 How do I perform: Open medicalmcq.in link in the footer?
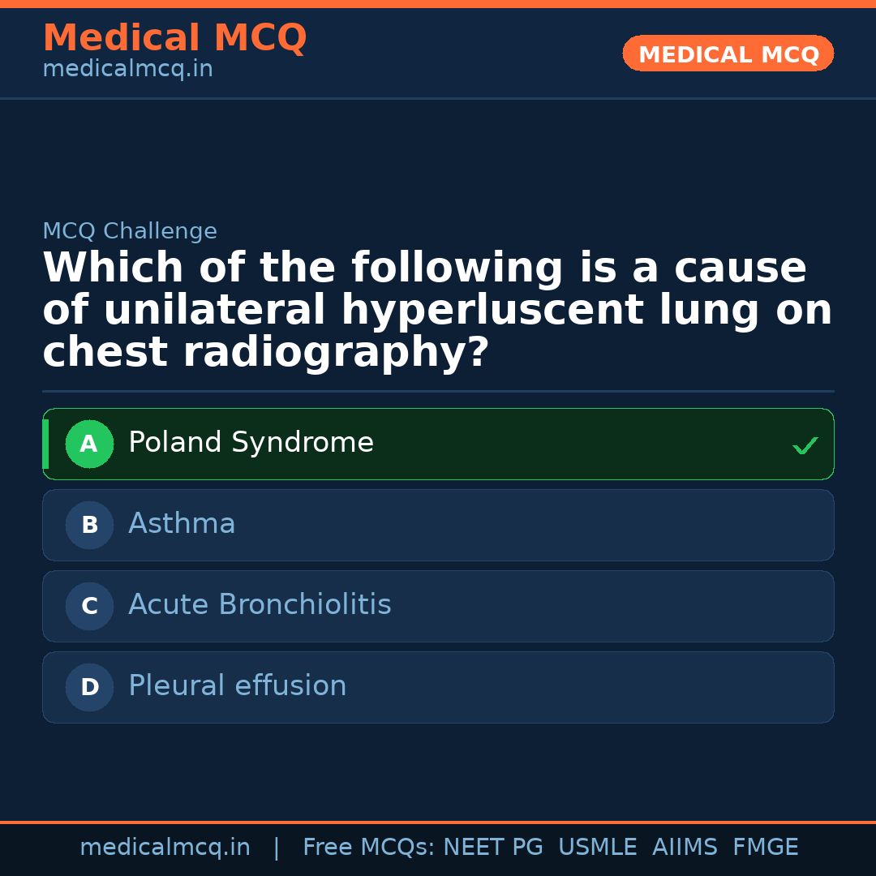point(165,848)
